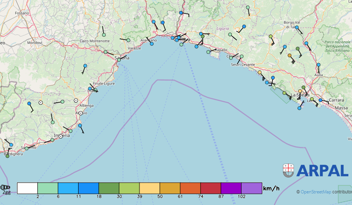The height and width of the screenshot is (205, 352).
Task: Select the station marker at Rapallo
Action: [x=208, y=52]
